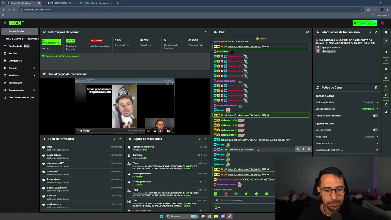Pop out the Informações da transmissão panel
Viewport: 391px width, 220px height.
point(376,32)
